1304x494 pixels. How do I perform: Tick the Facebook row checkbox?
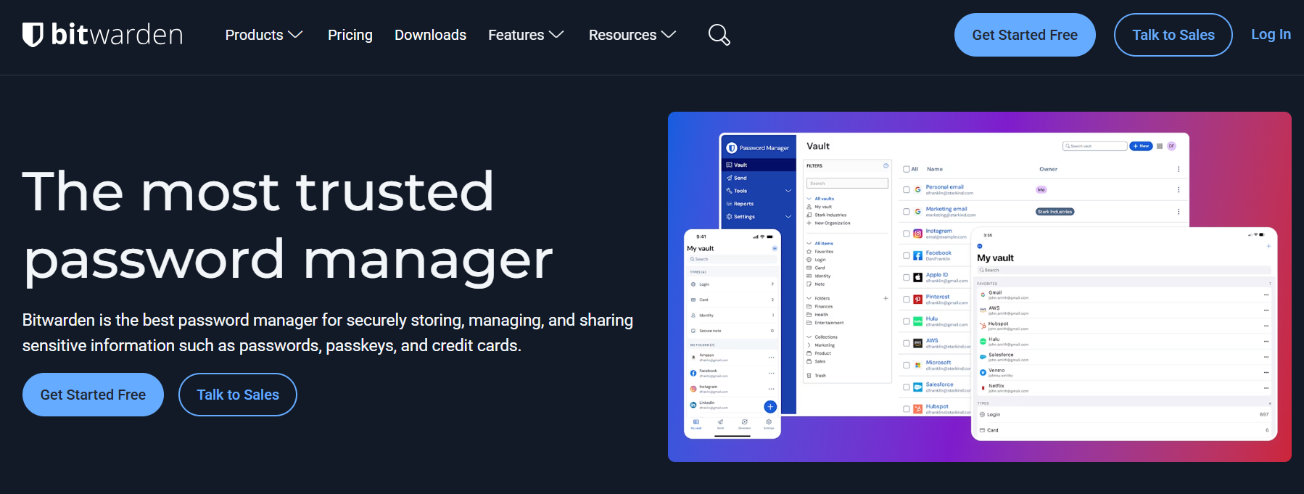(x=907, y=255)
